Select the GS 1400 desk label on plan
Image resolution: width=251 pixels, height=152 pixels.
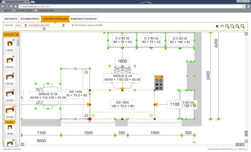(x=76, y=94)
